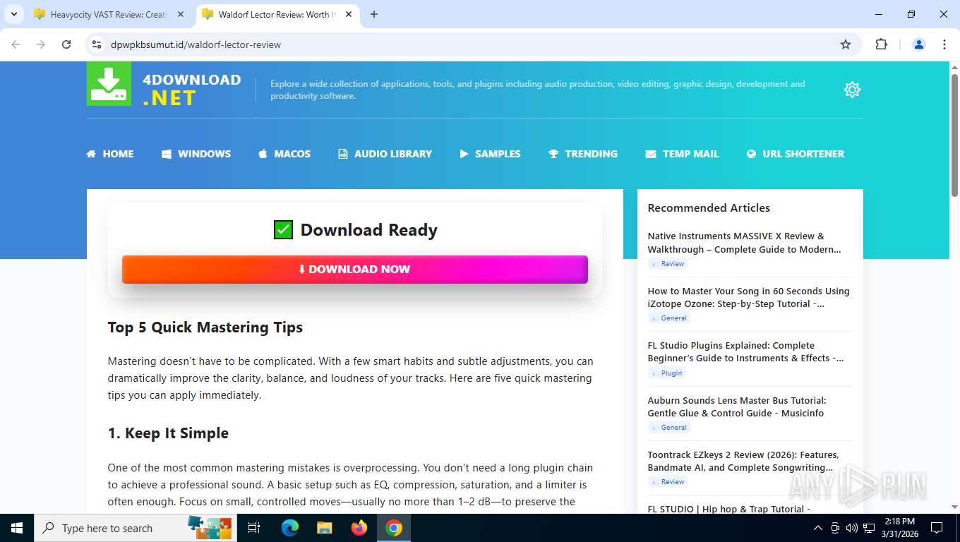
Task: Close the Heavyocity VAST Review tab
Action: pyautogui.click(x=180, y=14)
